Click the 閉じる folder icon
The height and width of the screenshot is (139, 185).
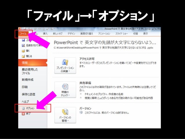(23, 56)
